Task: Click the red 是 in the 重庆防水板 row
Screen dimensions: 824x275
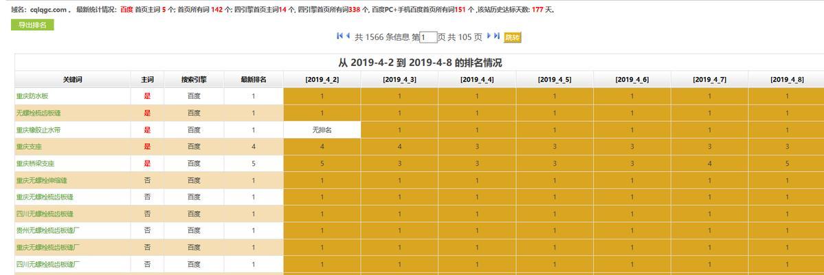Action: coord(147,96)
